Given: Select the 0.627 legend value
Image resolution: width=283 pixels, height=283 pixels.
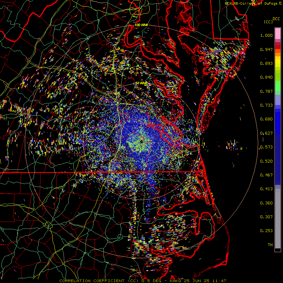Looking at the screenshot, I should (266, 133).
